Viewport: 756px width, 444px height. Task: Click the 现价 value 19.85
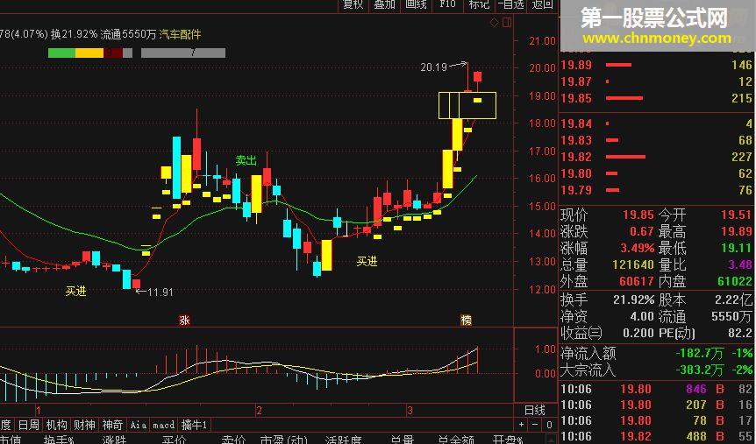638,215
